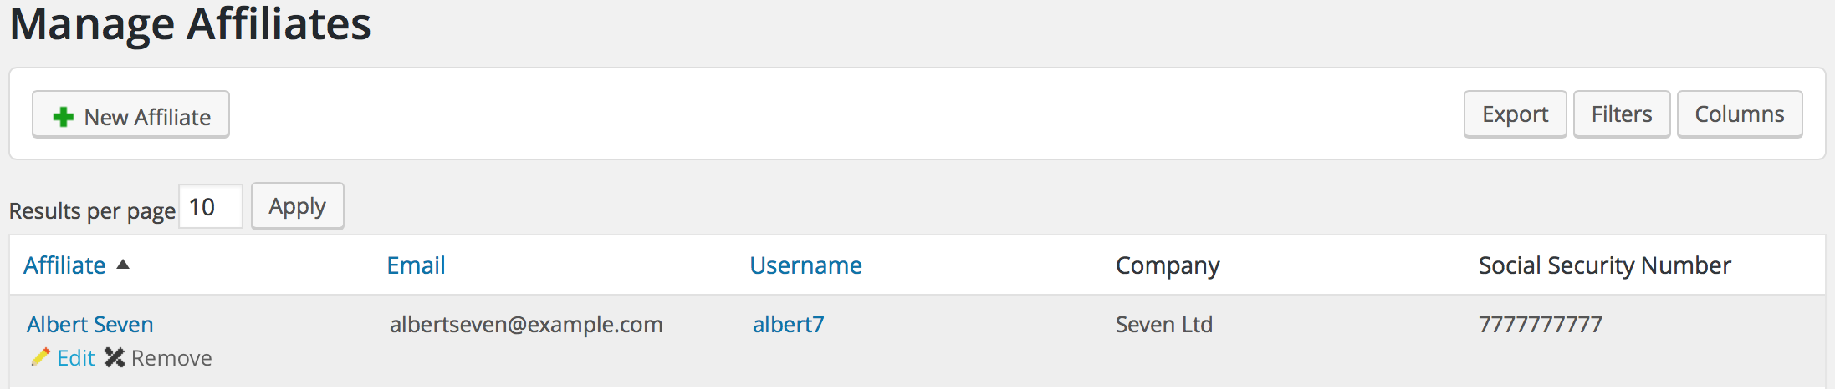Open the Albert Seven affiliate profile

point(90,324)
